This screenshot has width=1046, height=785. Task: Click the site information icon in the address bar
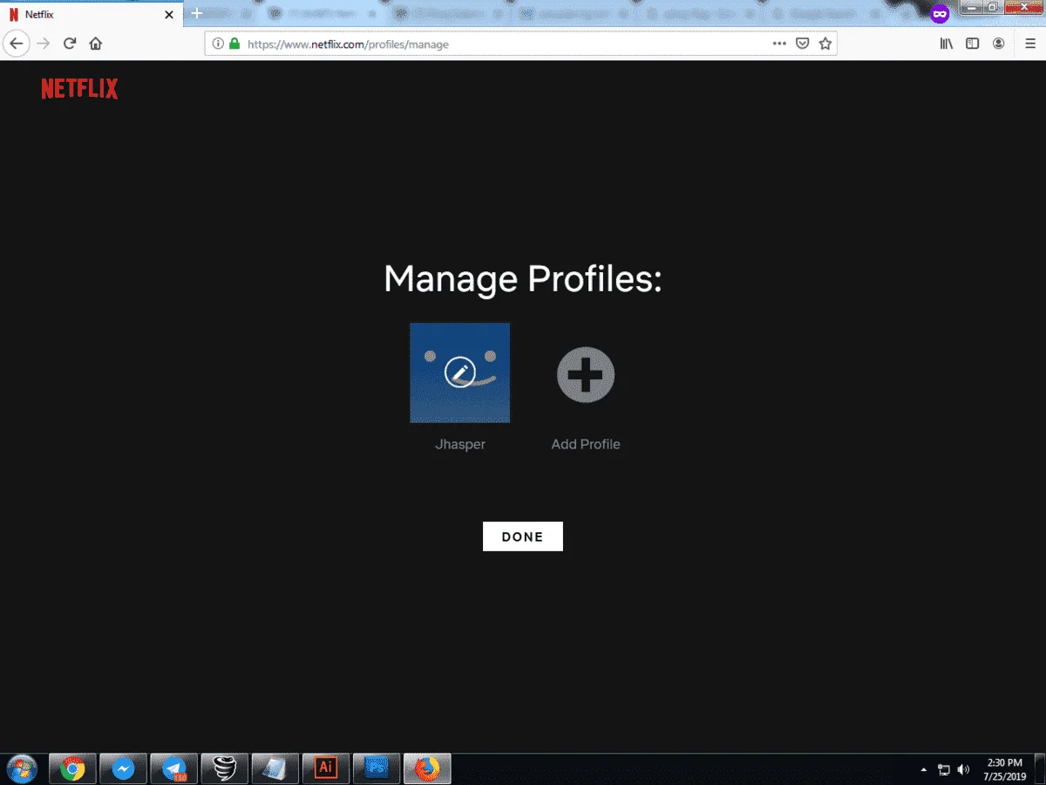pos(218,44)
